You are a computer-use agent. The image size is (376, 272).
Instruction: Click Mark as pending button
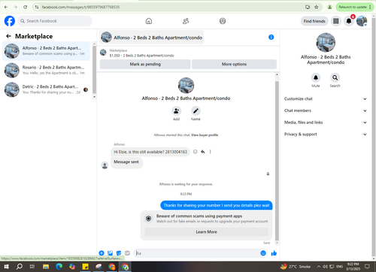click(145, 64)
